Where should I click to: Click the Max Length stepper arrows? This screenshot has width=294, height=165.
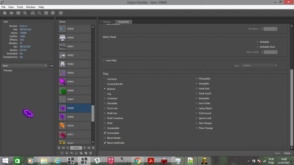click(x=262, y=52)
